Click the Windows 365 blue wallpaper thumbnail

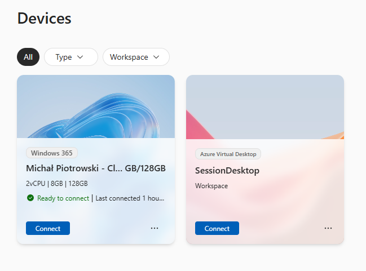click(x=96, y=106)
